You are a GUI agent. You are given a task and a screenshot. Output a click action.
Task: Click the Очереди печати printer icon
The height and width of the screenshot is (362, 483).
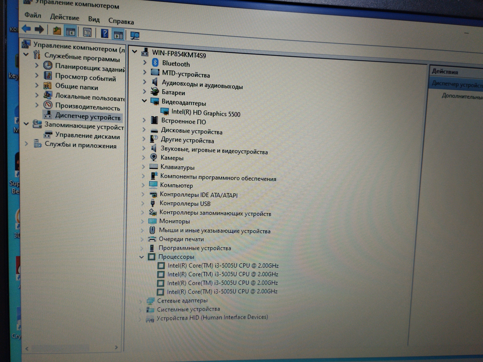tap(152, 239)
